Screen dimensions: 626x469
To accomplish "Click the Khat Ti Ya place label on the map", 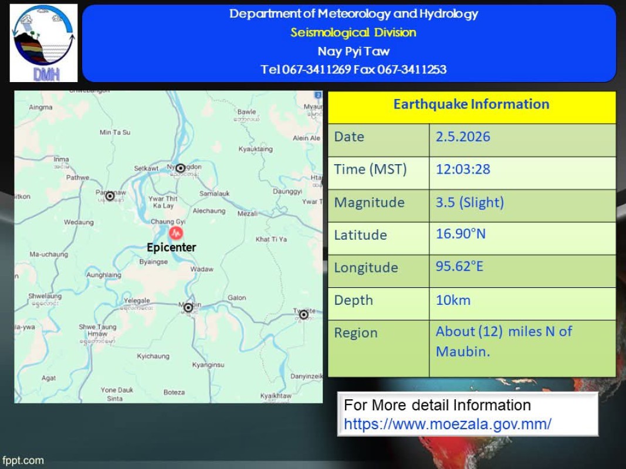I will (x=271, y=239).
